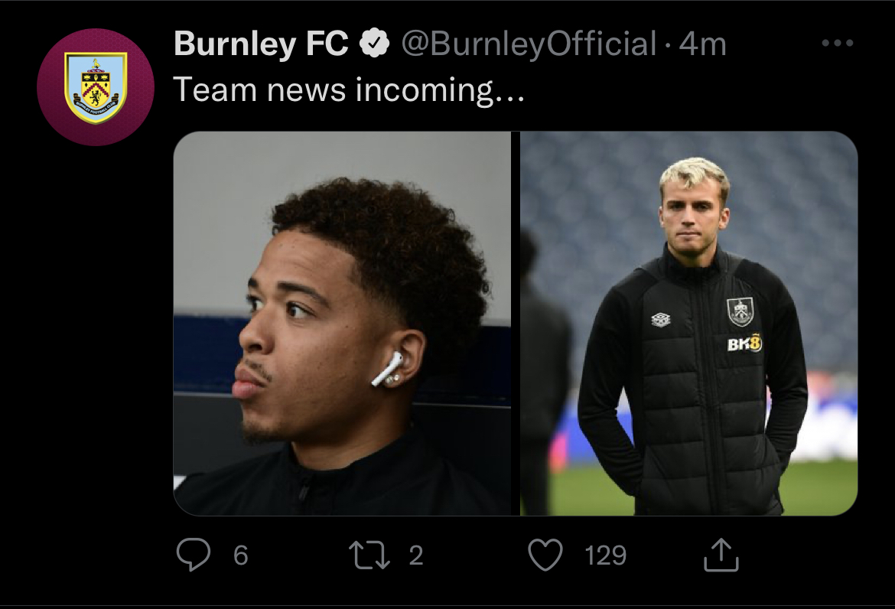Viewport: 895px width, 609px height.
Task: Open the share upload icon
Action: [x=721, y=555]
